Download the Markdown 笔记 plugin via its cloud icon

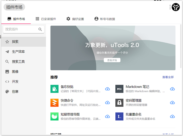[172, 89]
